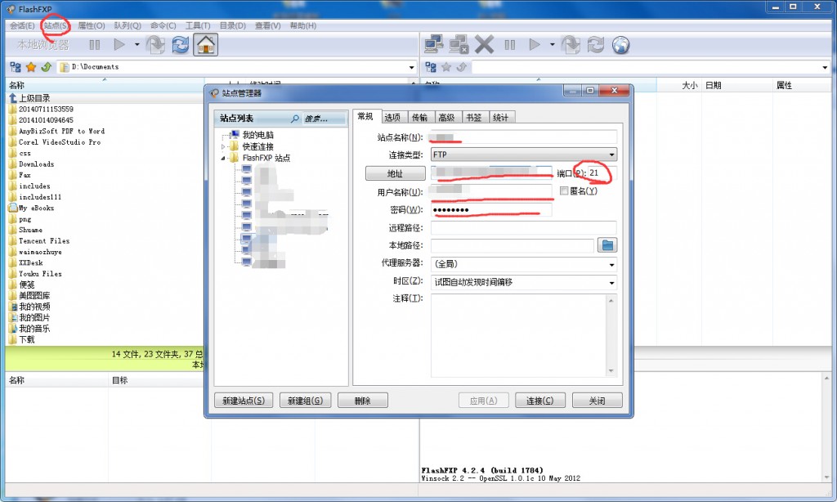The height and width of the screenshot is (502, 837).
Task: Click the notes area scrollbar down arrow
Action: tap(611, 371)
